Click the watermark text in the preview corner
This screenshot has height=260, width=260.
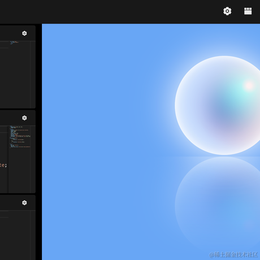tap(233, 255)
